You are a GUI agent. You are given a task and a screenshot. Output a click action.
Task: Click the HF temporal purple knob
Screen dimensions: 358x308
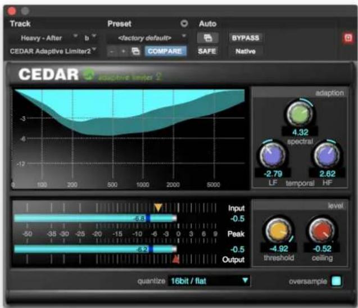[x=327, y=155]
